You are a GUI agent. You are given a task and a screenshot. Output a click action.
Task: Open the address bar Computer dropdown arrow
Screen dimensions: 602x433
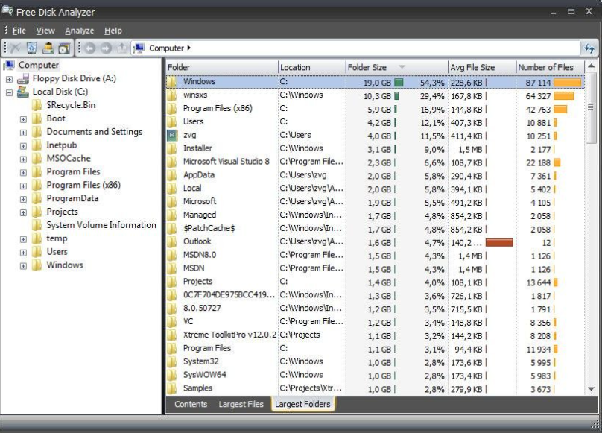tap(189, 48)
